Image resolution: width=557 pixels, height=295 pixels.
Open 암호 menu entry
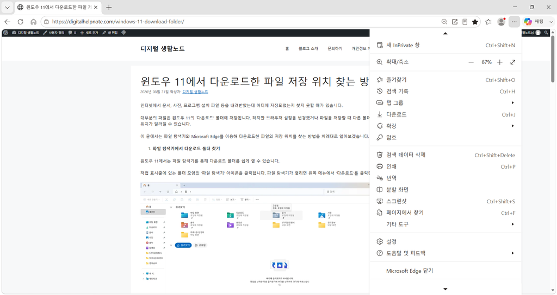click(x=445, y=137)
